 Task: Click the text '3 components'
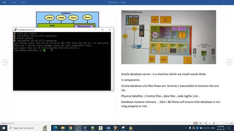pyautogui.click(x=130, y=80)
